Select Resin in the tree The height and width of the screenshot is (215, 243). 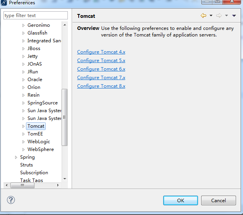pyautogui.click(x=33, y=95)
